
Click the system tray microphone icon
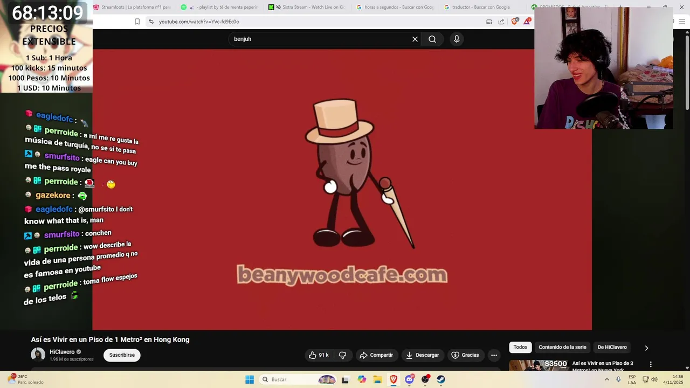point(618,379)
